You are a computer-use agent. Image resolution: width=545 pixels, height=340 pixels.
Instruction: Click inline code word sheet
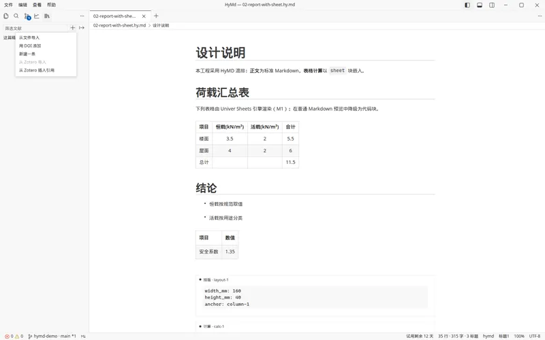pyautogui.click(x=337, y=71)
